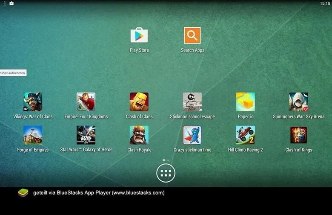Click the "Search Apps" label text
Viewport: 332px width, 215px height.
tap(192, 50)
